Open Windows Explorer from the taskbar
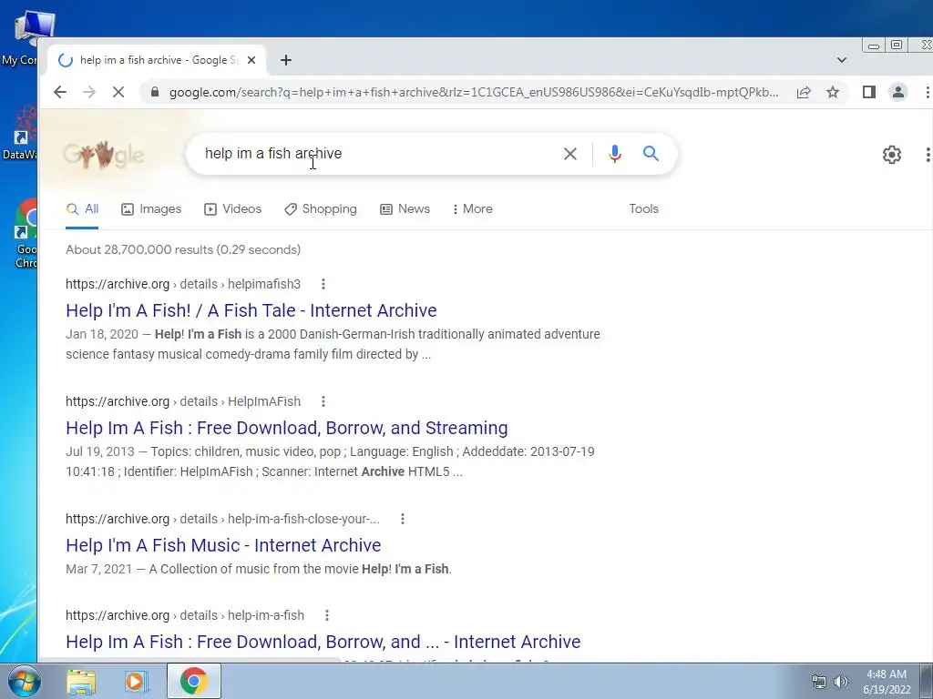Image resolution: width=933 pixels, height=699 pixels. 81,681
